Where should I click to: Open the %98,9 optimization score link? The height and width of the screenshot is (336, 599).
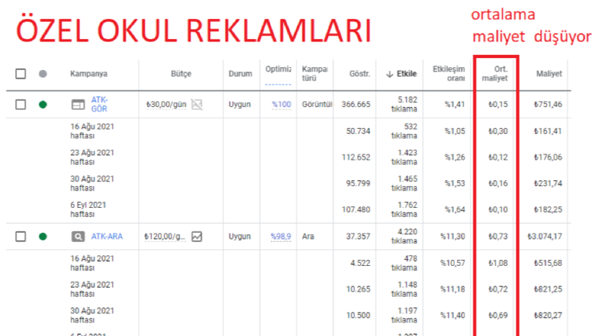pyautogui.click(x=281, y=237)
